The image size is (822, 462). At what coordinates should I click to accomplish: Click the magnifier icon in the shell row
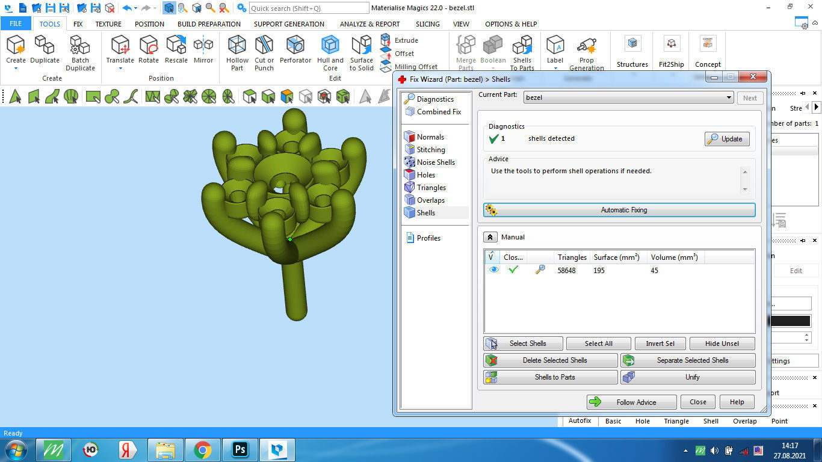[540, 270]
